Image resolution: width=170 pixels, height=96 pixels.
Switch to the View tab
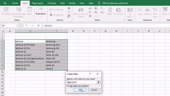coord(82,3)
